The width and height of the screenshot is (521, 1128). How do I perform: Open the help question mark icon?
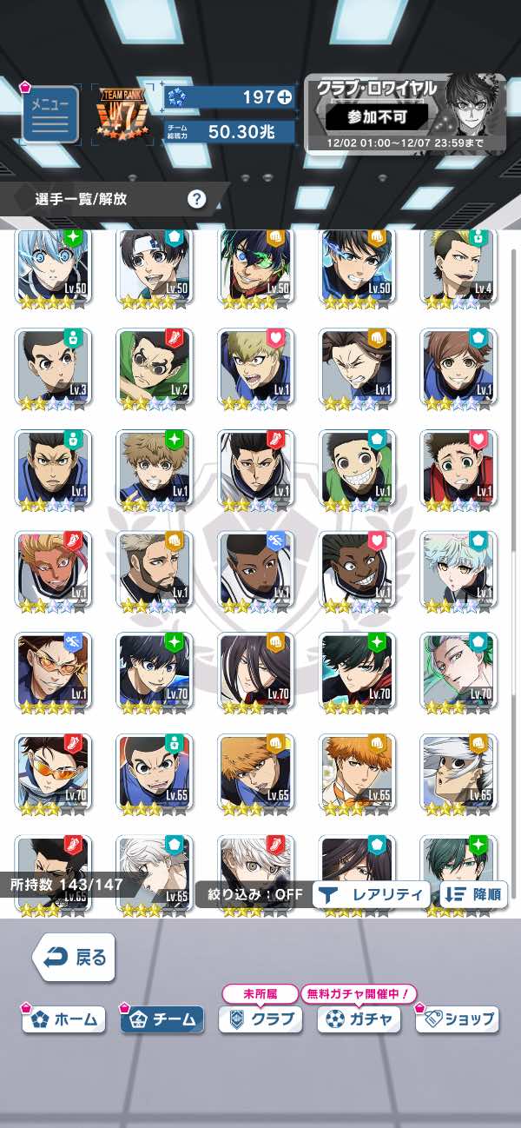coord(197,199)
